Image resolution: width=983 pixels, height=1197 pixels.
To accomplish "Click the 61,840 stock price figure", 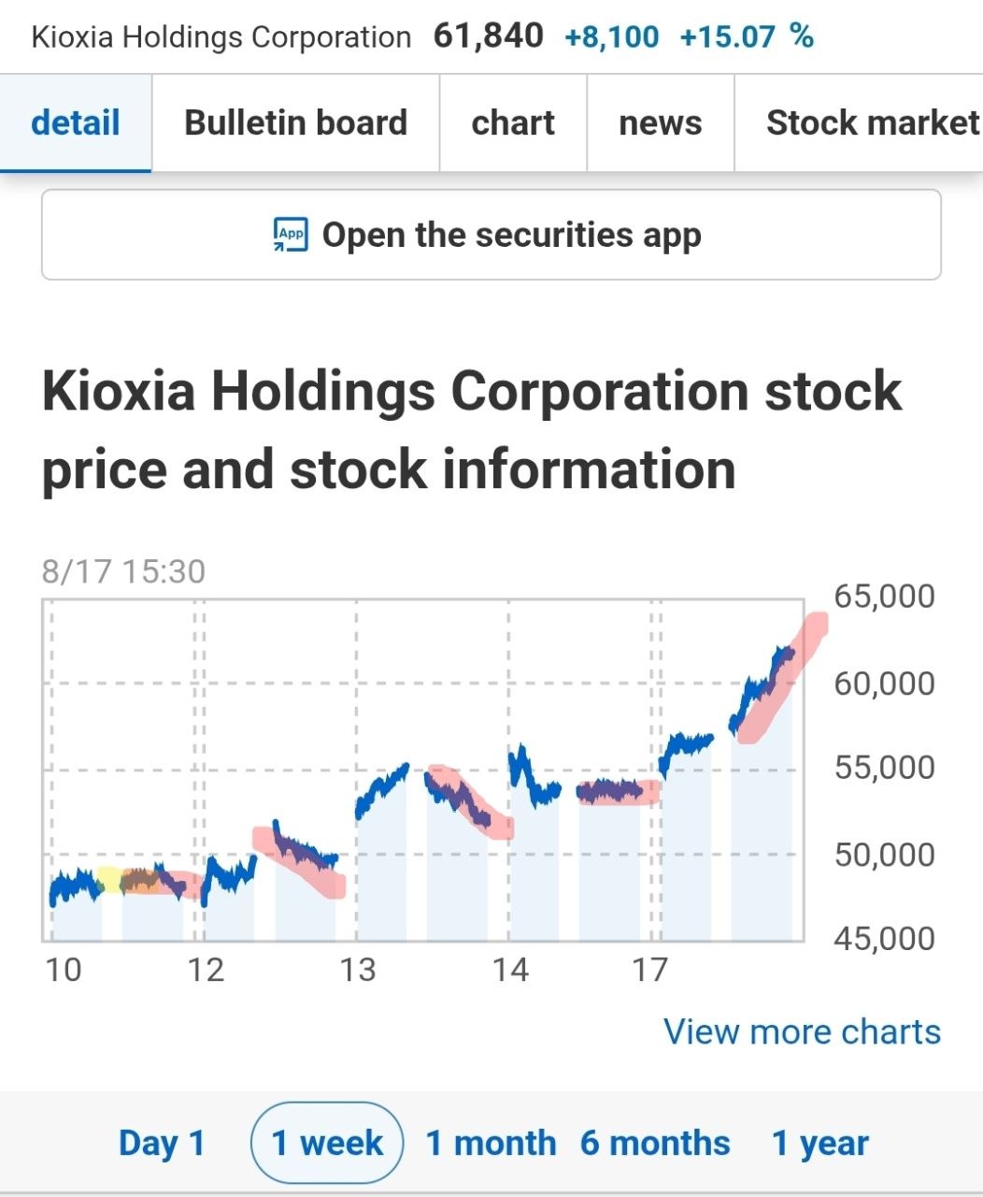I will pyautogui.click(x=489, y=36).
